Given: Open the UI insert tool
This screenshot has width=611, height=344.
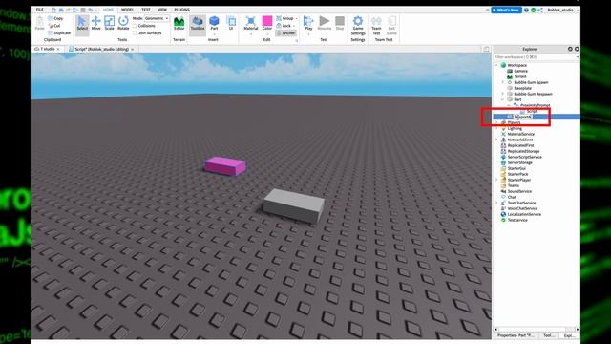Looking at the screenshot, I should [x=231, y=24].
